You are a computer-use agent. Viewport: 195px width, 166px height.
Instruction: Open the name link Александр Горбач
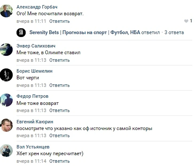(37, 7)
